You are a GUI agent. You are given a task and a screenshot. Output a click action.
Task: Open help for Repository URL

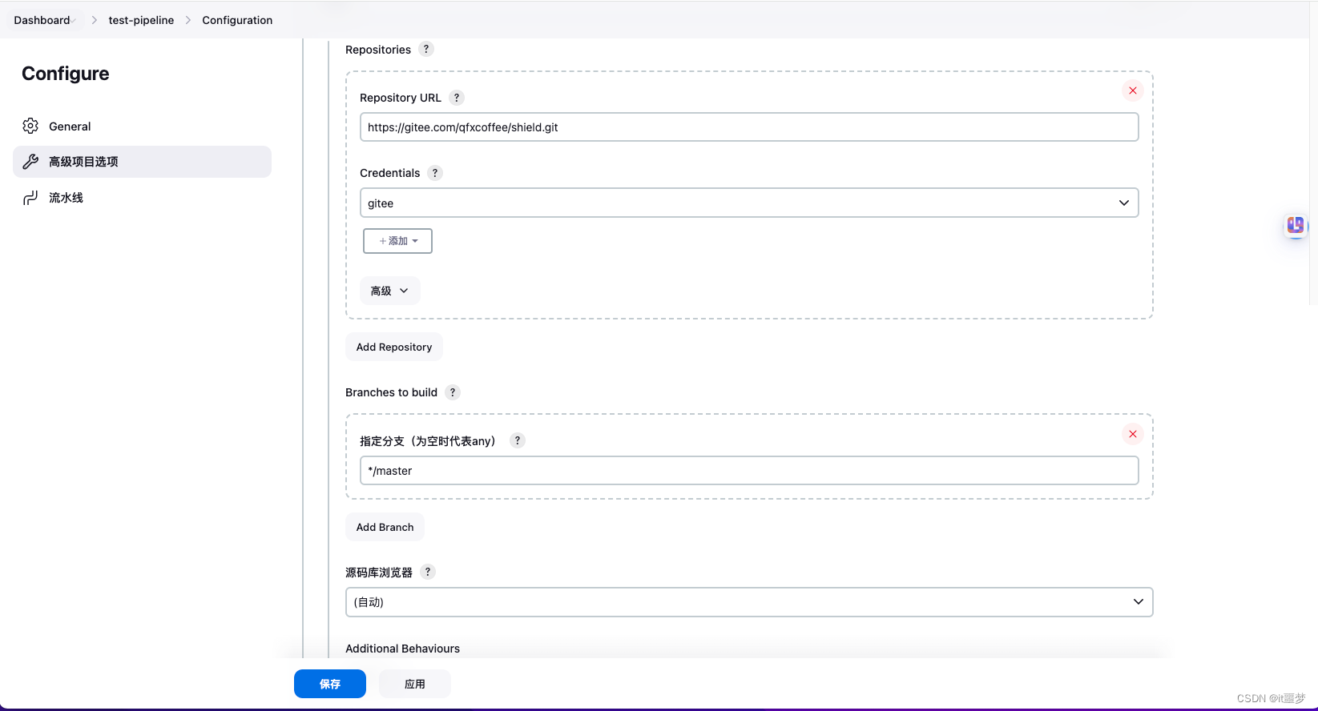pyautogui.click(x=457, y=98)
